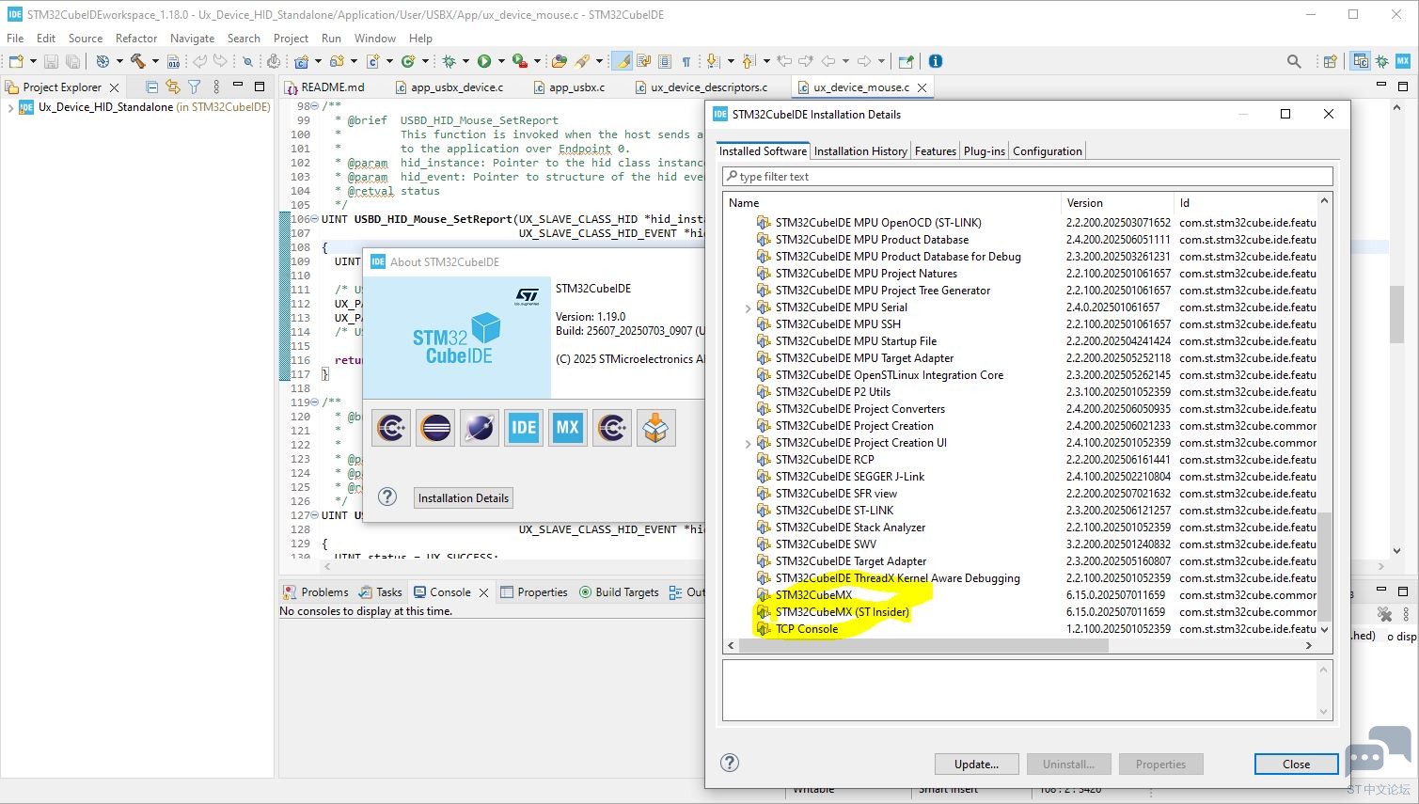The image size is (1419, 804).
Task: Expand the STM32CubeIDE MPU Serial entry
Action: 749,307
